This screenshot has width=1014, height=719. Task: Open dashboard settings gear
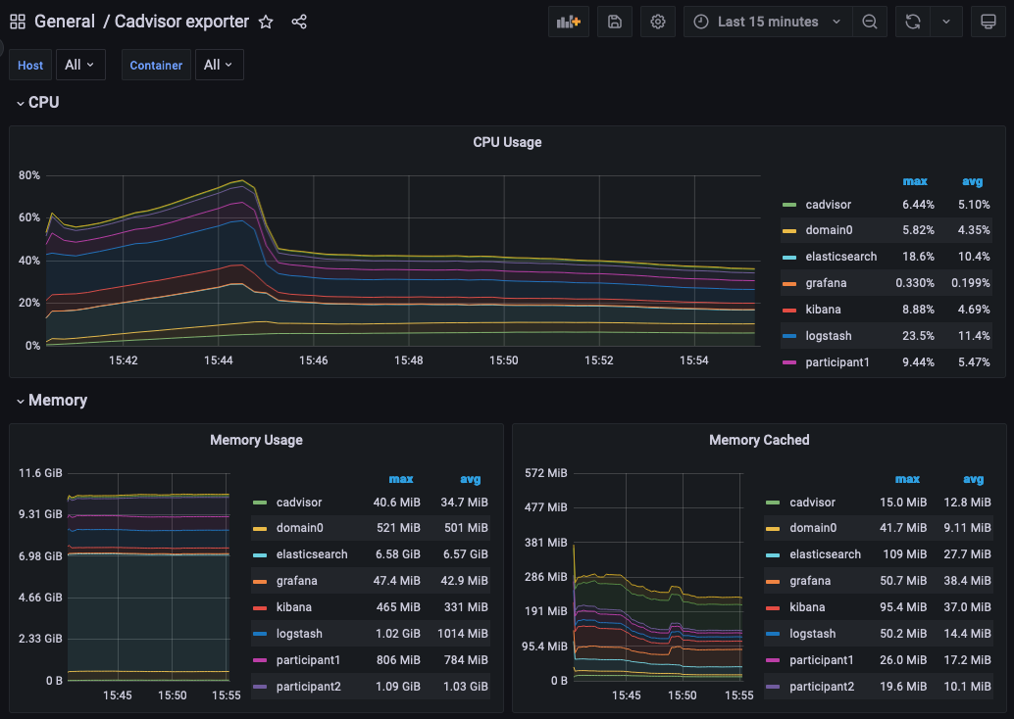pyautogui.click(x=657, y=21)
